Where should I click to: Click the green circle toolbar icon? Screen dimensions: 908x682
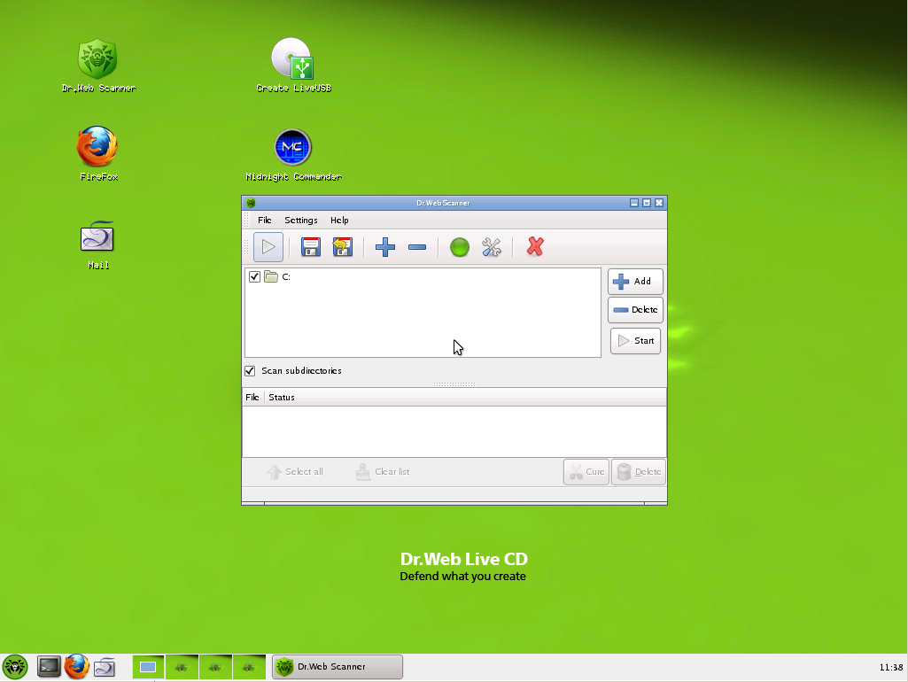pyautogui.click(x=459, y=247)
